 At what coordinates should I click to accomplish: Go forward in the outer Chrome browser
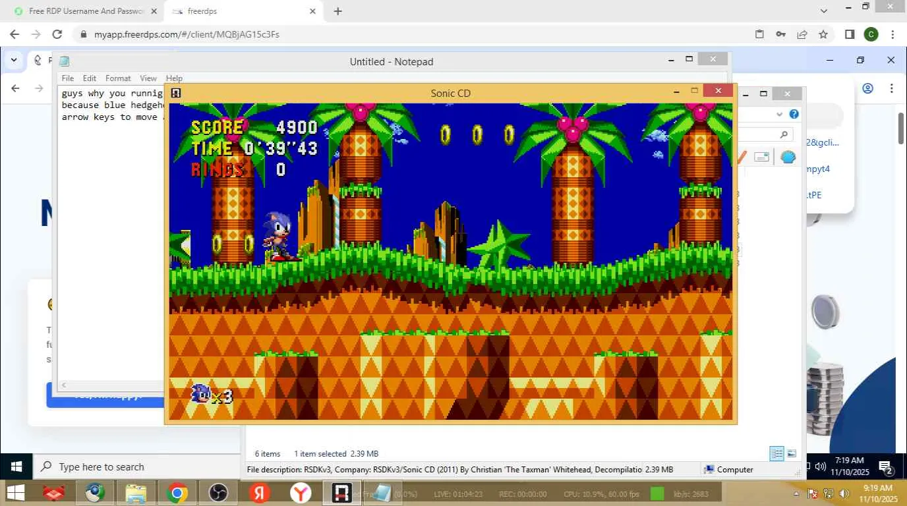pyautogui.click(x=36, y=34)
